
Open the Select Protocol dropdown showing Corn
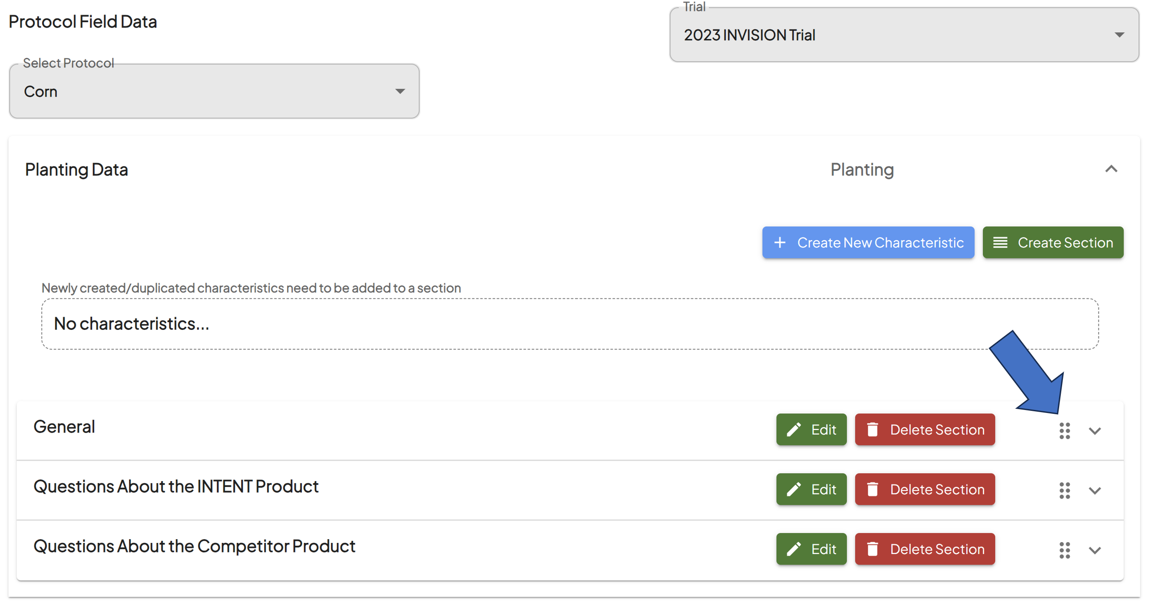tap(214, 91)
